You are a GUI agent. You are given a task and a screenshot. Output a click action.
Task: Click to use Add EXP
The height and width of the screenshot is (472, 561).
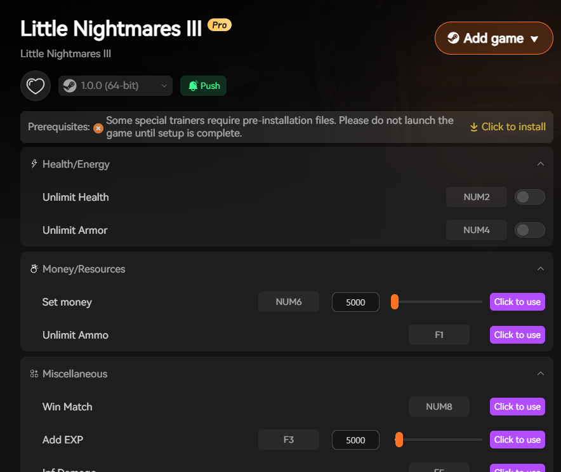coord(517,440)
